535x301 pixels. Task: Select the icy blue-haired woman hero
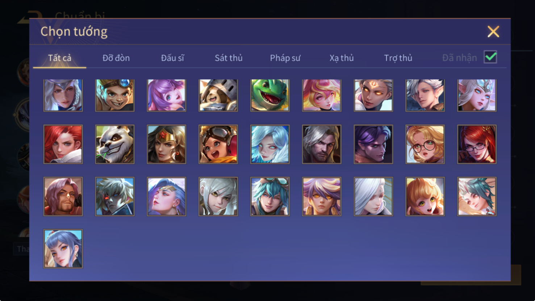[x=270, y=144]
